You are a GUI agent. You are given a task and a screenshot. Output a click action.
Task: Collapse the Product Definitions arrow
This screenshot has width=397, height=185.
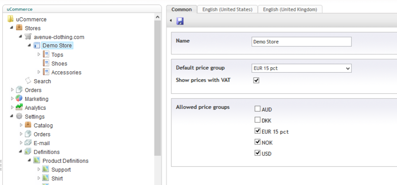point(30,161)
